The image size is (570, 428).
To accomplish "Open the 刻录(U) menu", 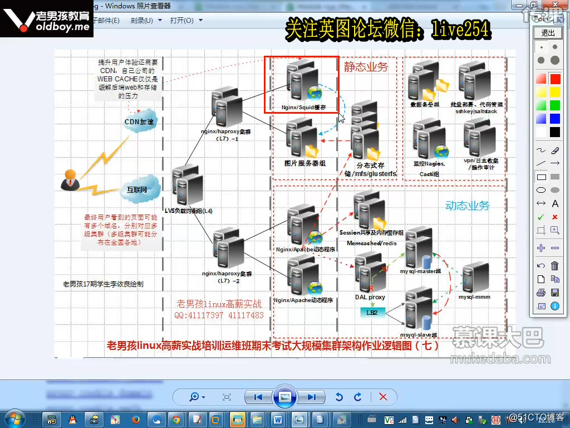I will tap(141, 21).
